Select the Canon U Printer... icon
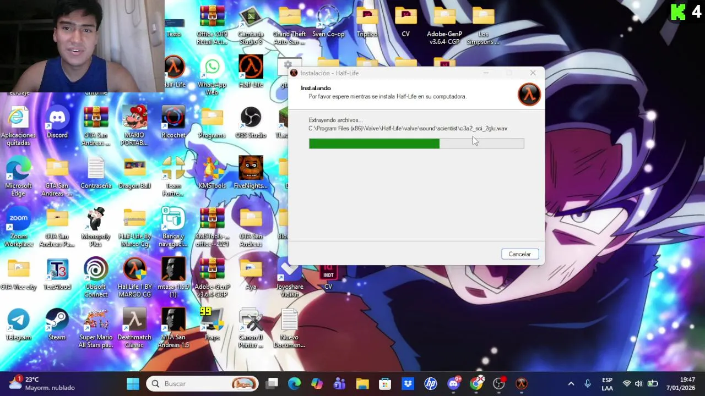Screen dimensions: 705x396 pyautogui.click(x=251, y=329)
